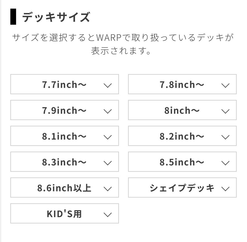
Task: Expand the 8inch～ deck size option
Action: (x=182, y=110)
